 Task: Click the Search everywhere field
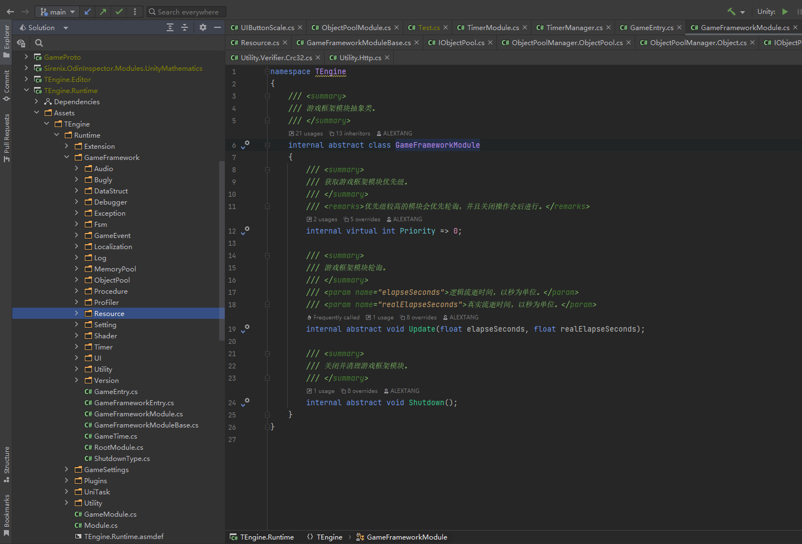pyautogui.click(x=186, y=12)
